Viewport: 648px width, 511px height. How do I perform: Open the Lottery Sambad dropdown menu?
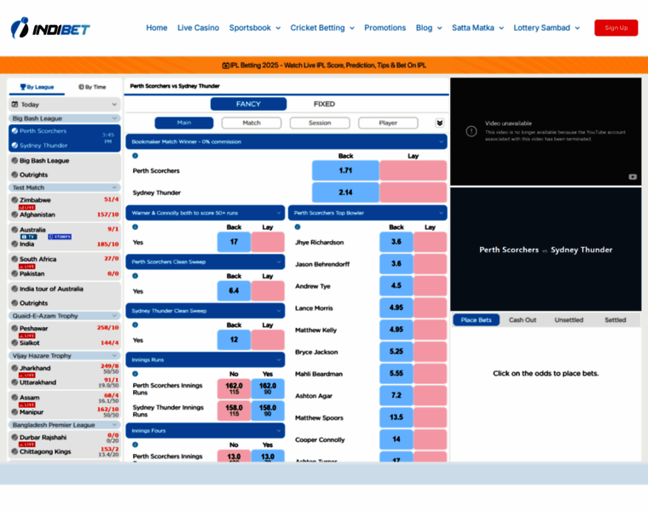pos(547,27)
